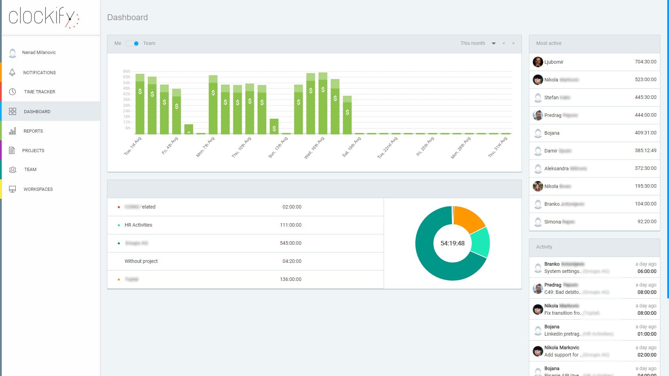Screen dimensions: 669x376
Task: Click Bojana's total 409:31:00
Action: pyautogui.click(x=645, y=133)
